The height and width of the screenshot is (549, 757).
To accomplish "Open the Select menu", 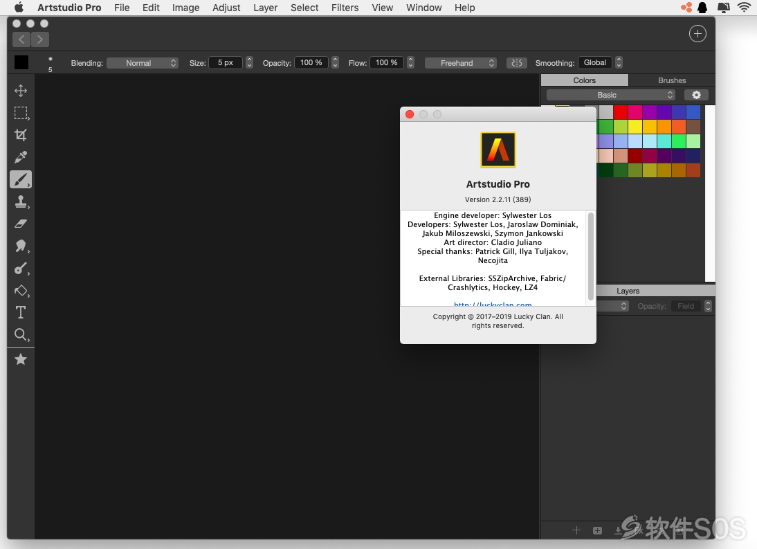I will [x=304, y=7].
